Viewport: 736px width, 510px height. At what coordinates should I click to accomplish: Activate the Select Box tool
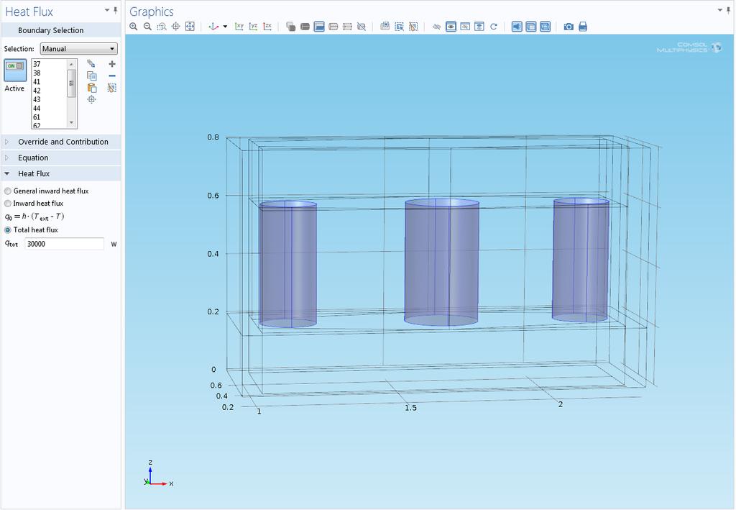(399, 27)
